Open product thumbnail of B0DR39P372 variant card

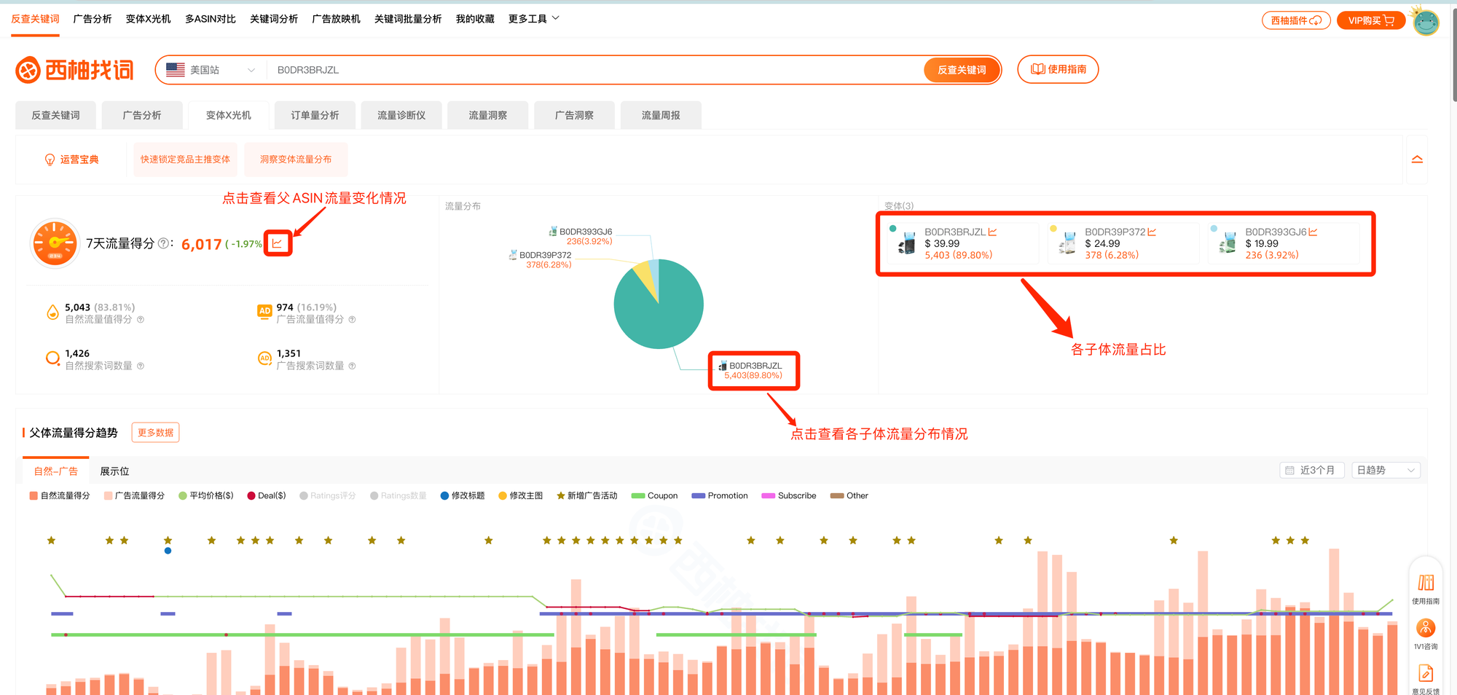click(x=1067, y=243)
